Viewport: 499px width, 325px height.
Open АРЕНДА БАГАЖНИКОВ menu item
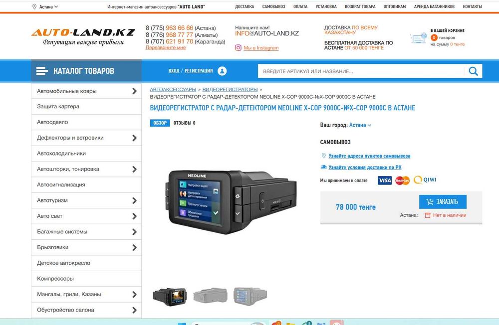[434, 6]
